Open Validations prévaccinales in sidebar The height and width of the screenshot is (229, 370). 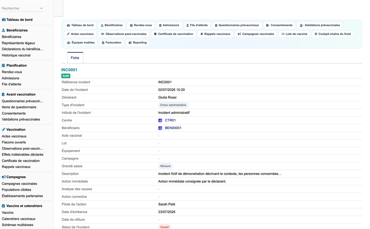[x=21, y=119]
